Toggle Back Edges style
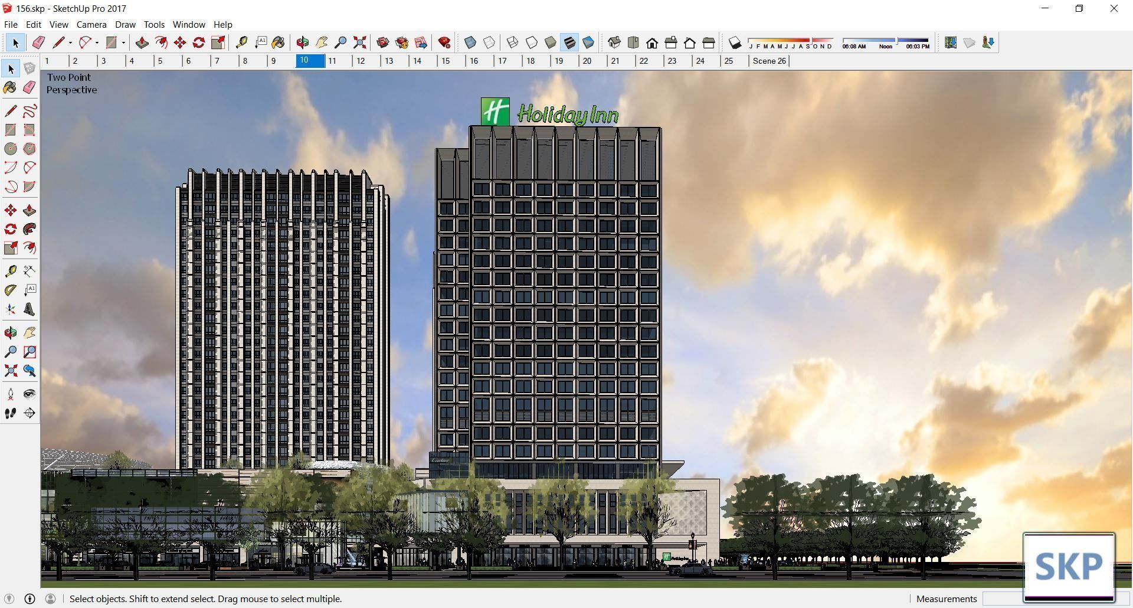The height and width of the screenshot is (608, 1133). (x=489, y=43)
